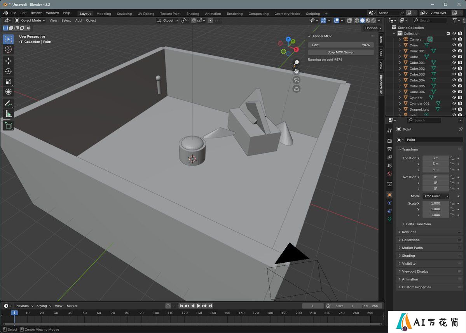Open the Scene properties tab icon
The height and width of the screenshot is (333, 466).
coord(389,166)
